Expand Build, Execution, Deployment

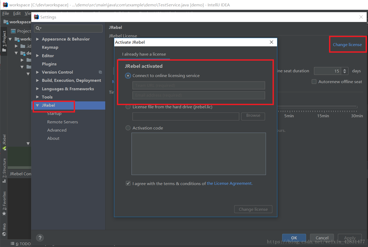tap(37, 80)
